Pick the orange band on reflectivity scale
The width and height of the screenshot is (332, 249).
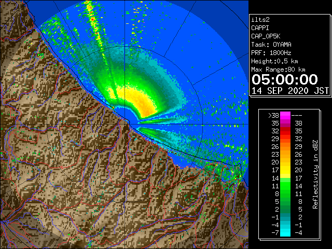[x=285, y=147]
